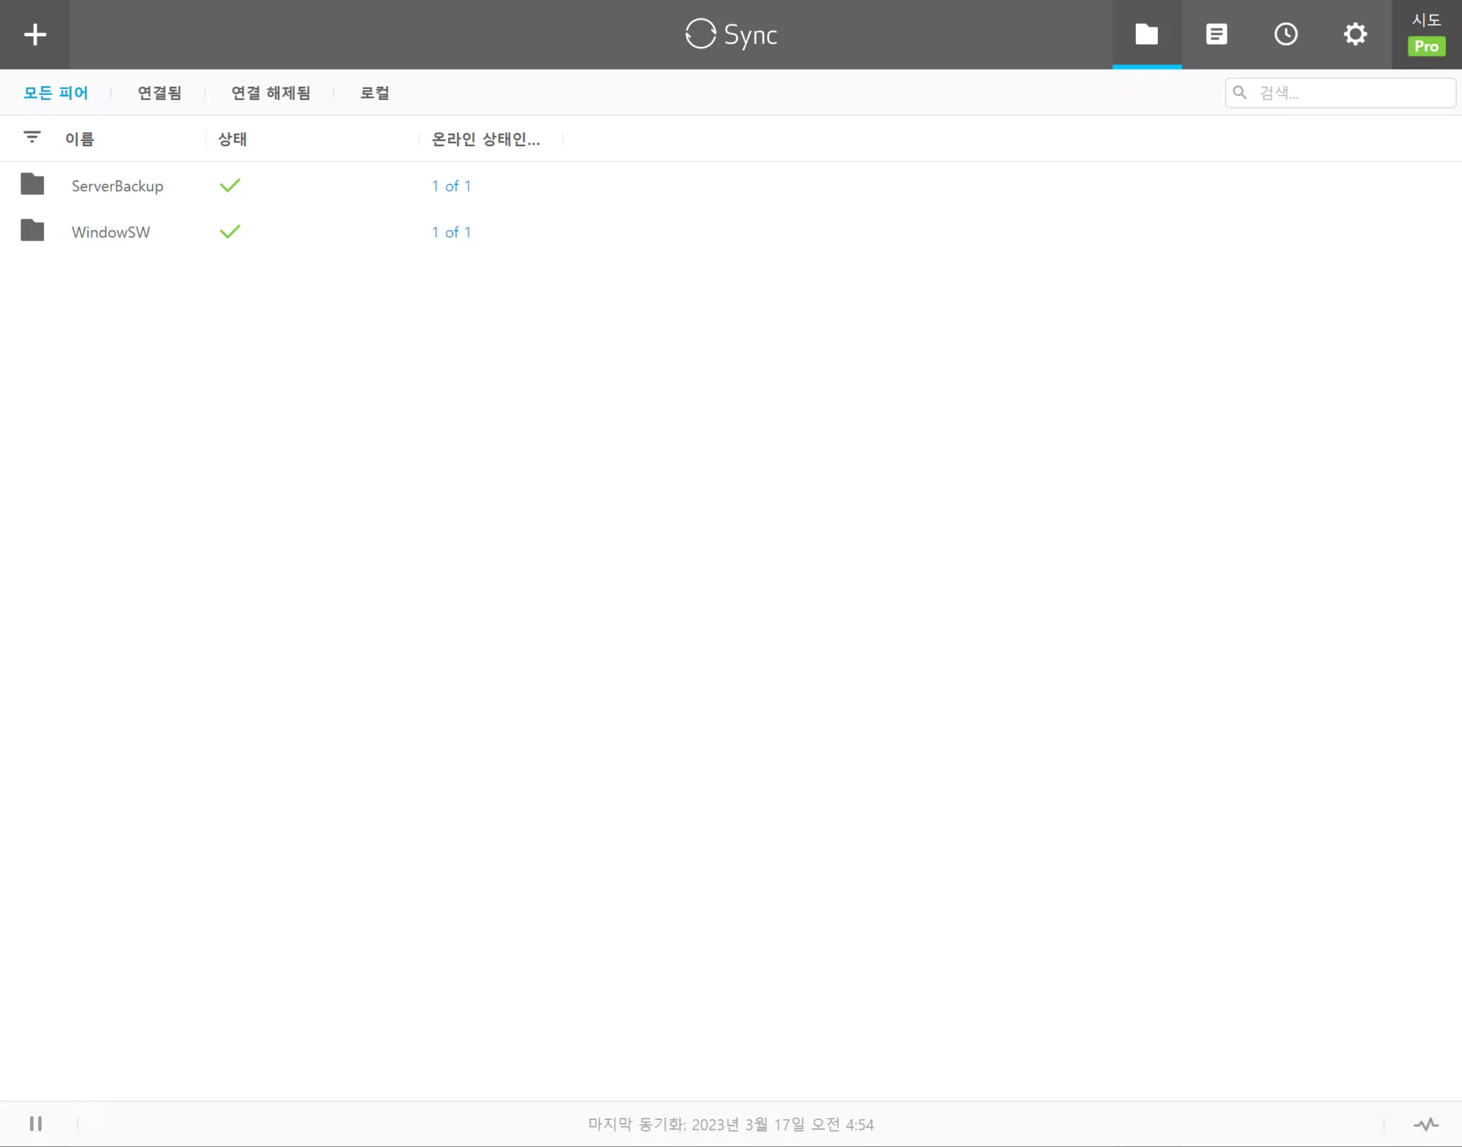1462x1147 pixels.
Task: Click the sort/filter toggle icon
Action: pyautogui.click(x=32, y=137)
